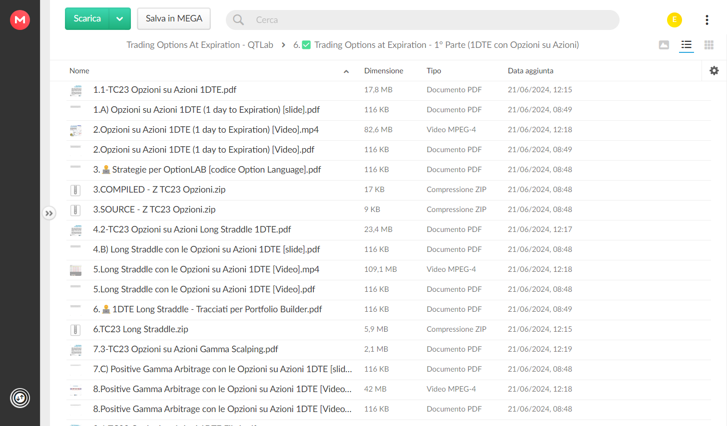Image resolution: width=727 pixels, height=426 pixels.
Task: Click the ZIP icon of 3.SOURCE file
Action: (75, 210)
